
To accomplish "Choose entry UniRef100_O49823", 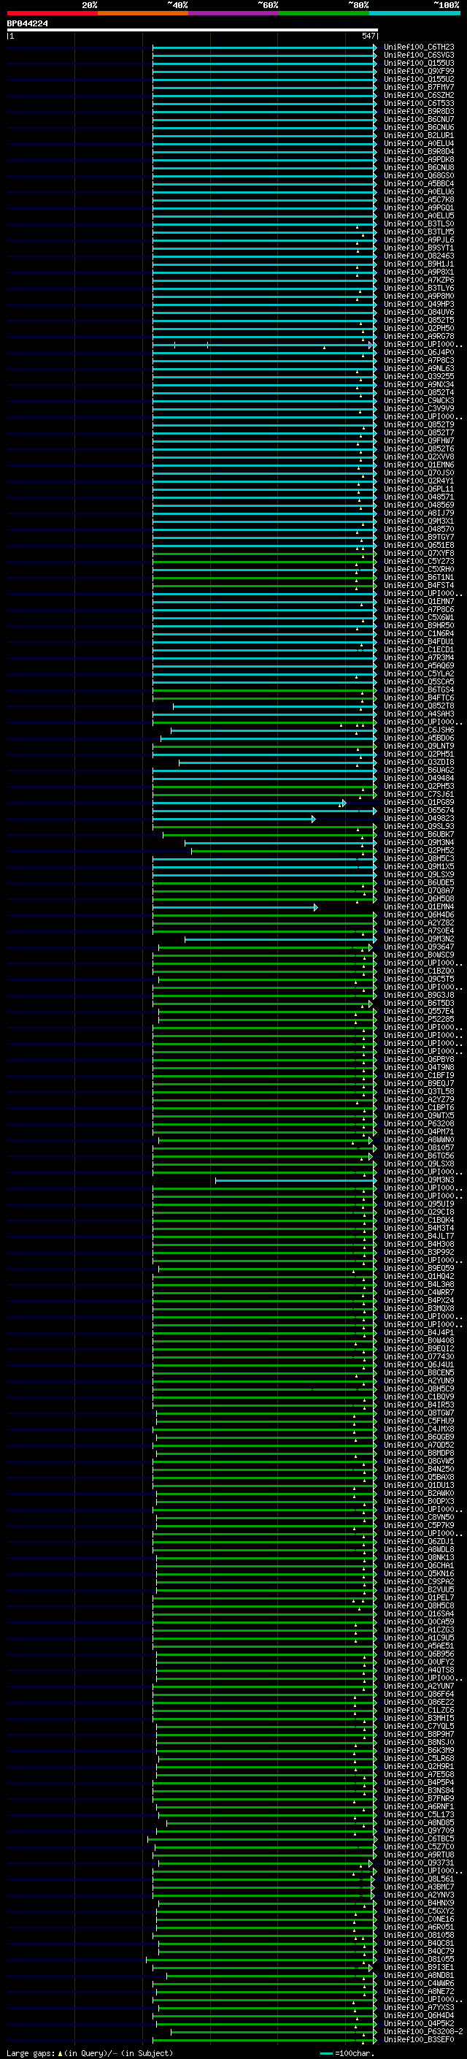I will coord(419,819).
